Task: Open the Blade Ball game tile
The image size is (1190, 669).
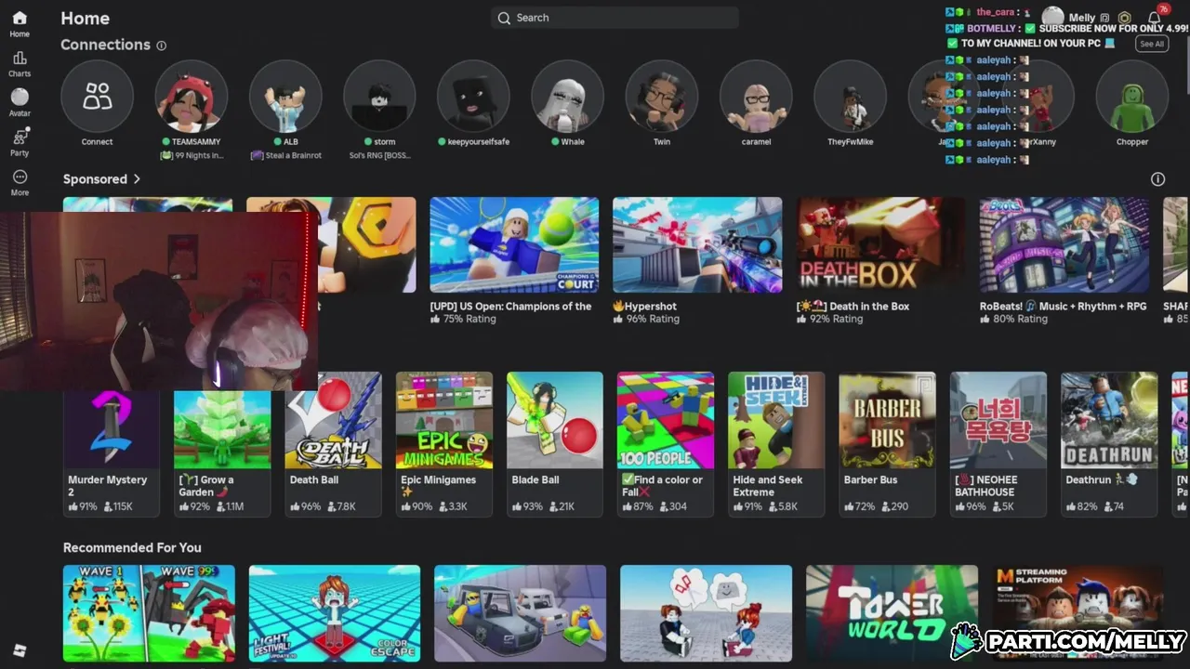Action: [x=554, y=444]
